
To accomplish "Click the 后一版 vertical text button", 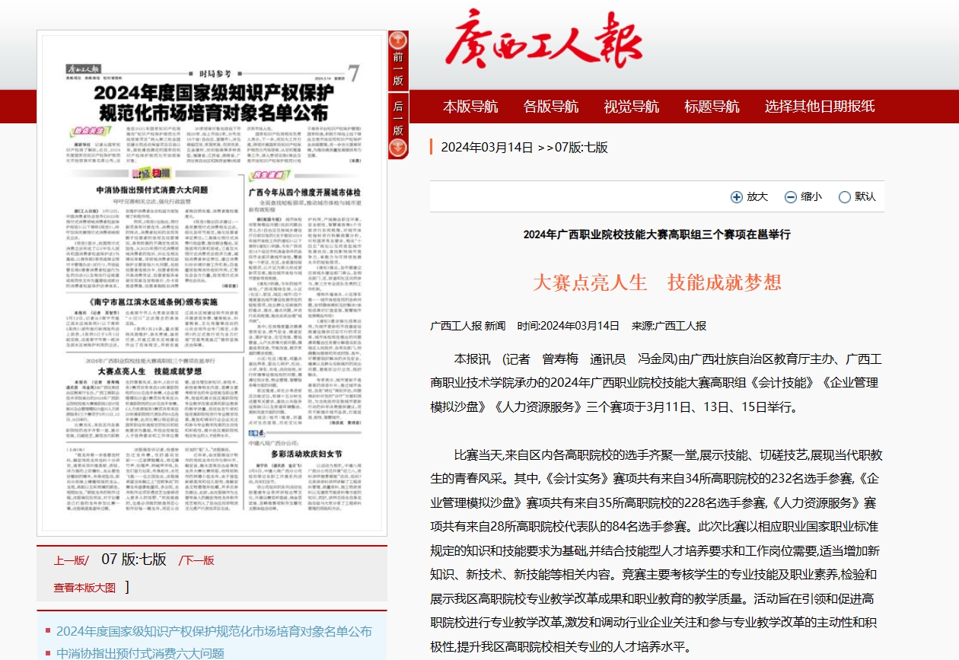I will point(398,118).
